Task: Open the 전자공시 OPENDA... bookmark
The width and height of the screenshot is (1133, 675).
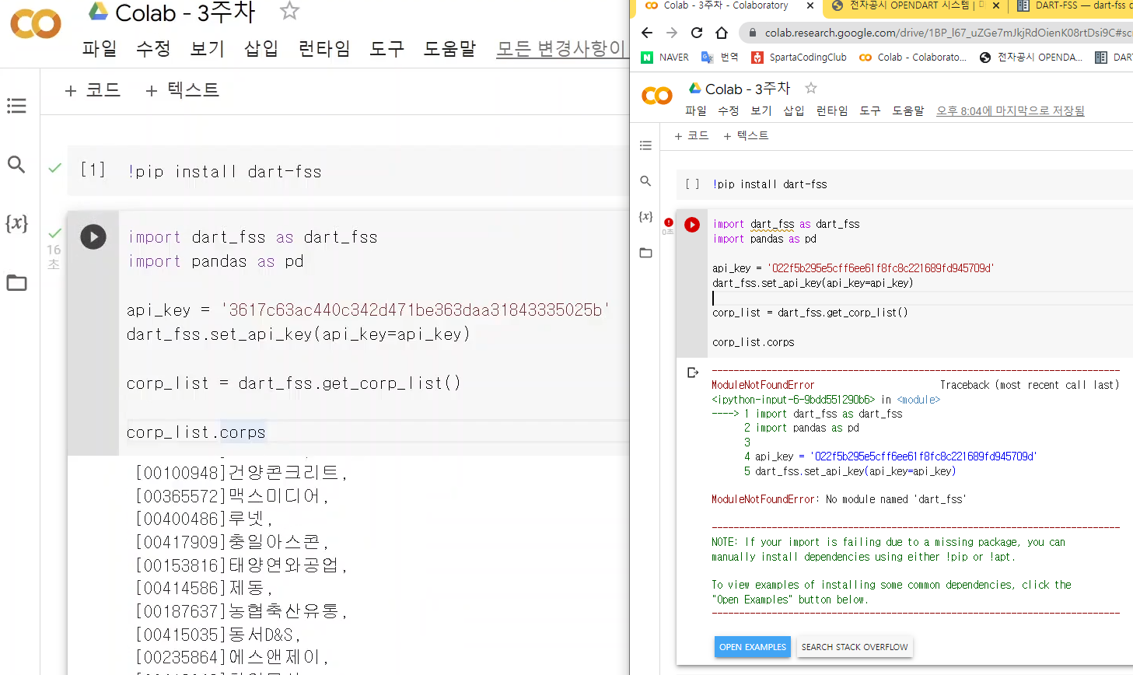Action: click(x=1031, y=58)
